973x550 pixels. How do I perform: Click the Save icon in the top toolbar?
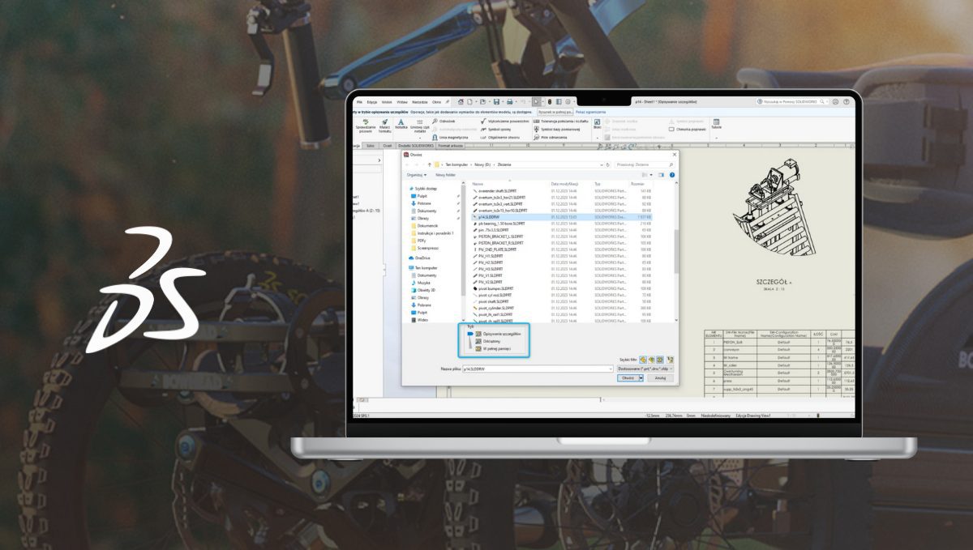497,102
